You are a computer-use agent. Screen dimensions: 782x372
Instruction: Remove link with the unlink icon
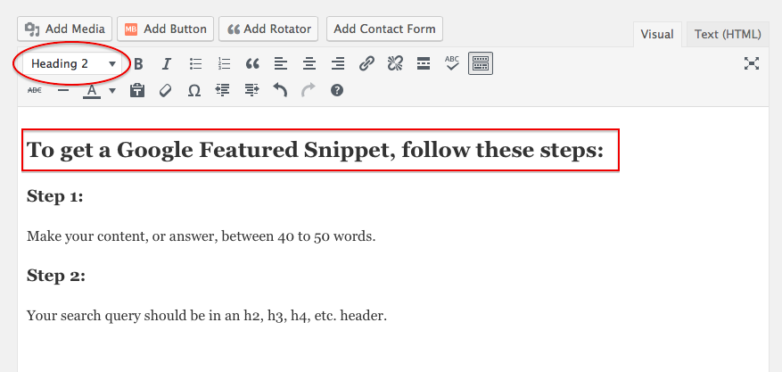click(x=395, y=64)
